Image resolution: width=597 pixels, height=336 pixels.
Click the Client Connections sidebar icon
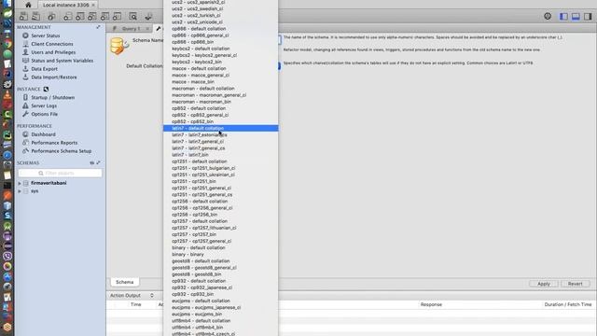[25, 44]
